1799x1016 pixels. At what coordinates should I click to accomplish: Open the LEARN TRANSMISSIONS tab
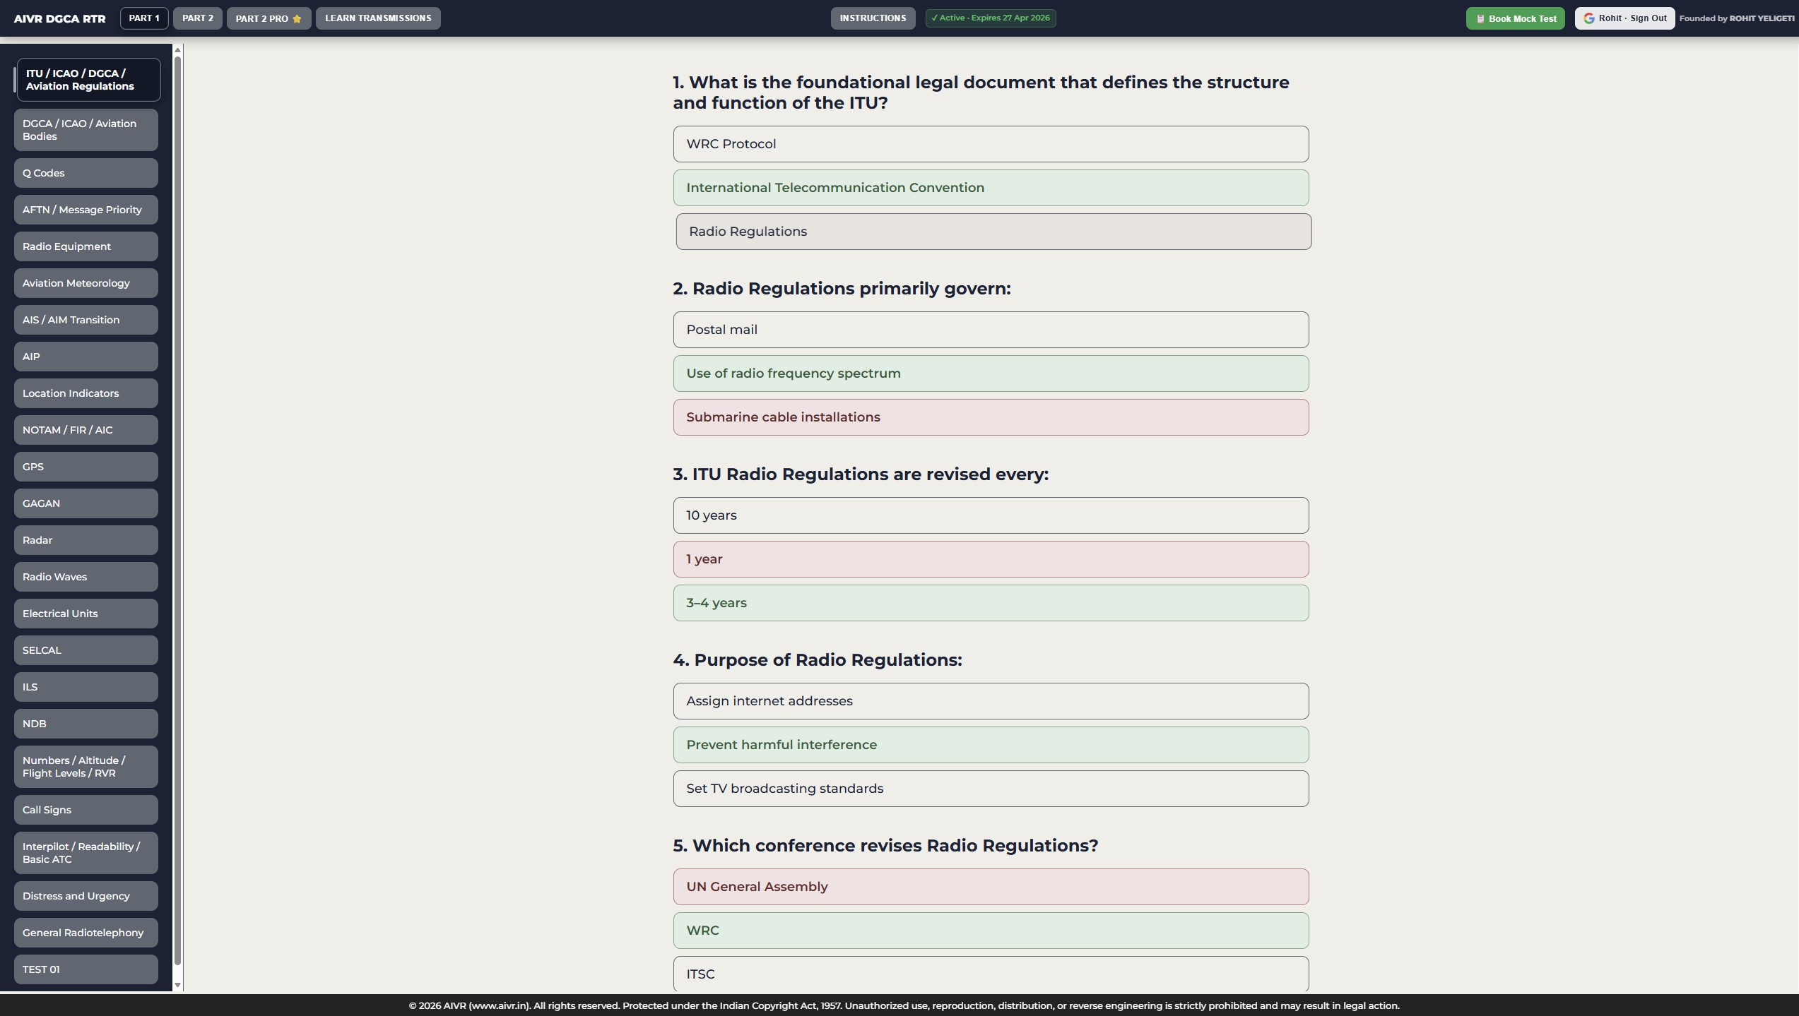(x=377, y=18)
